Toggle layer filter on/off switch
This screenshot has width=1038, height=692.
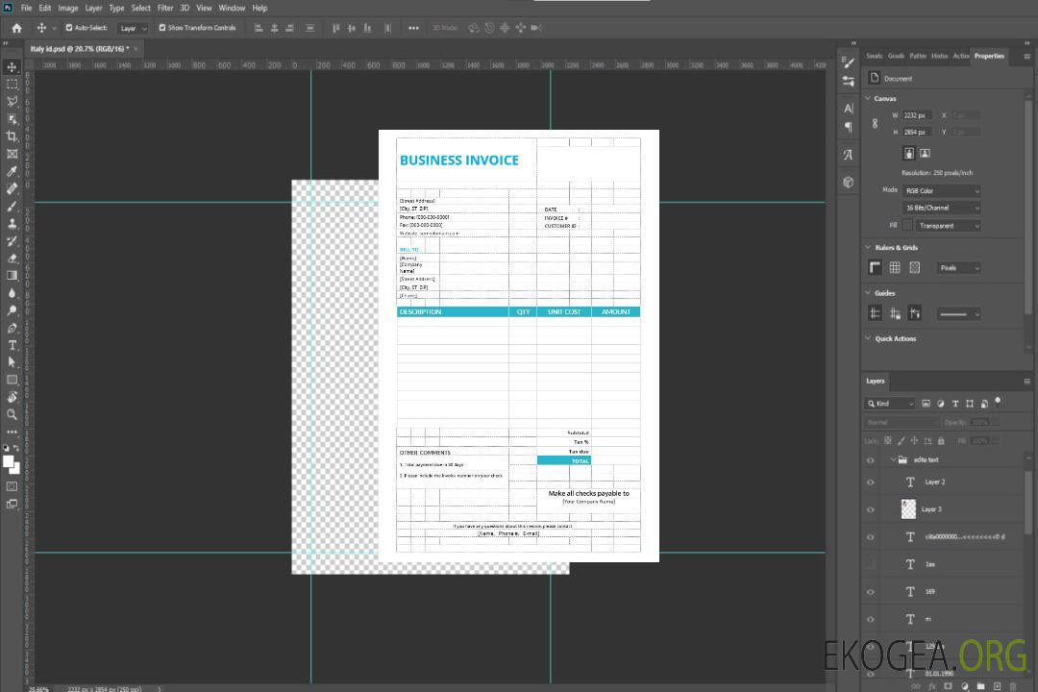(998, 402)
